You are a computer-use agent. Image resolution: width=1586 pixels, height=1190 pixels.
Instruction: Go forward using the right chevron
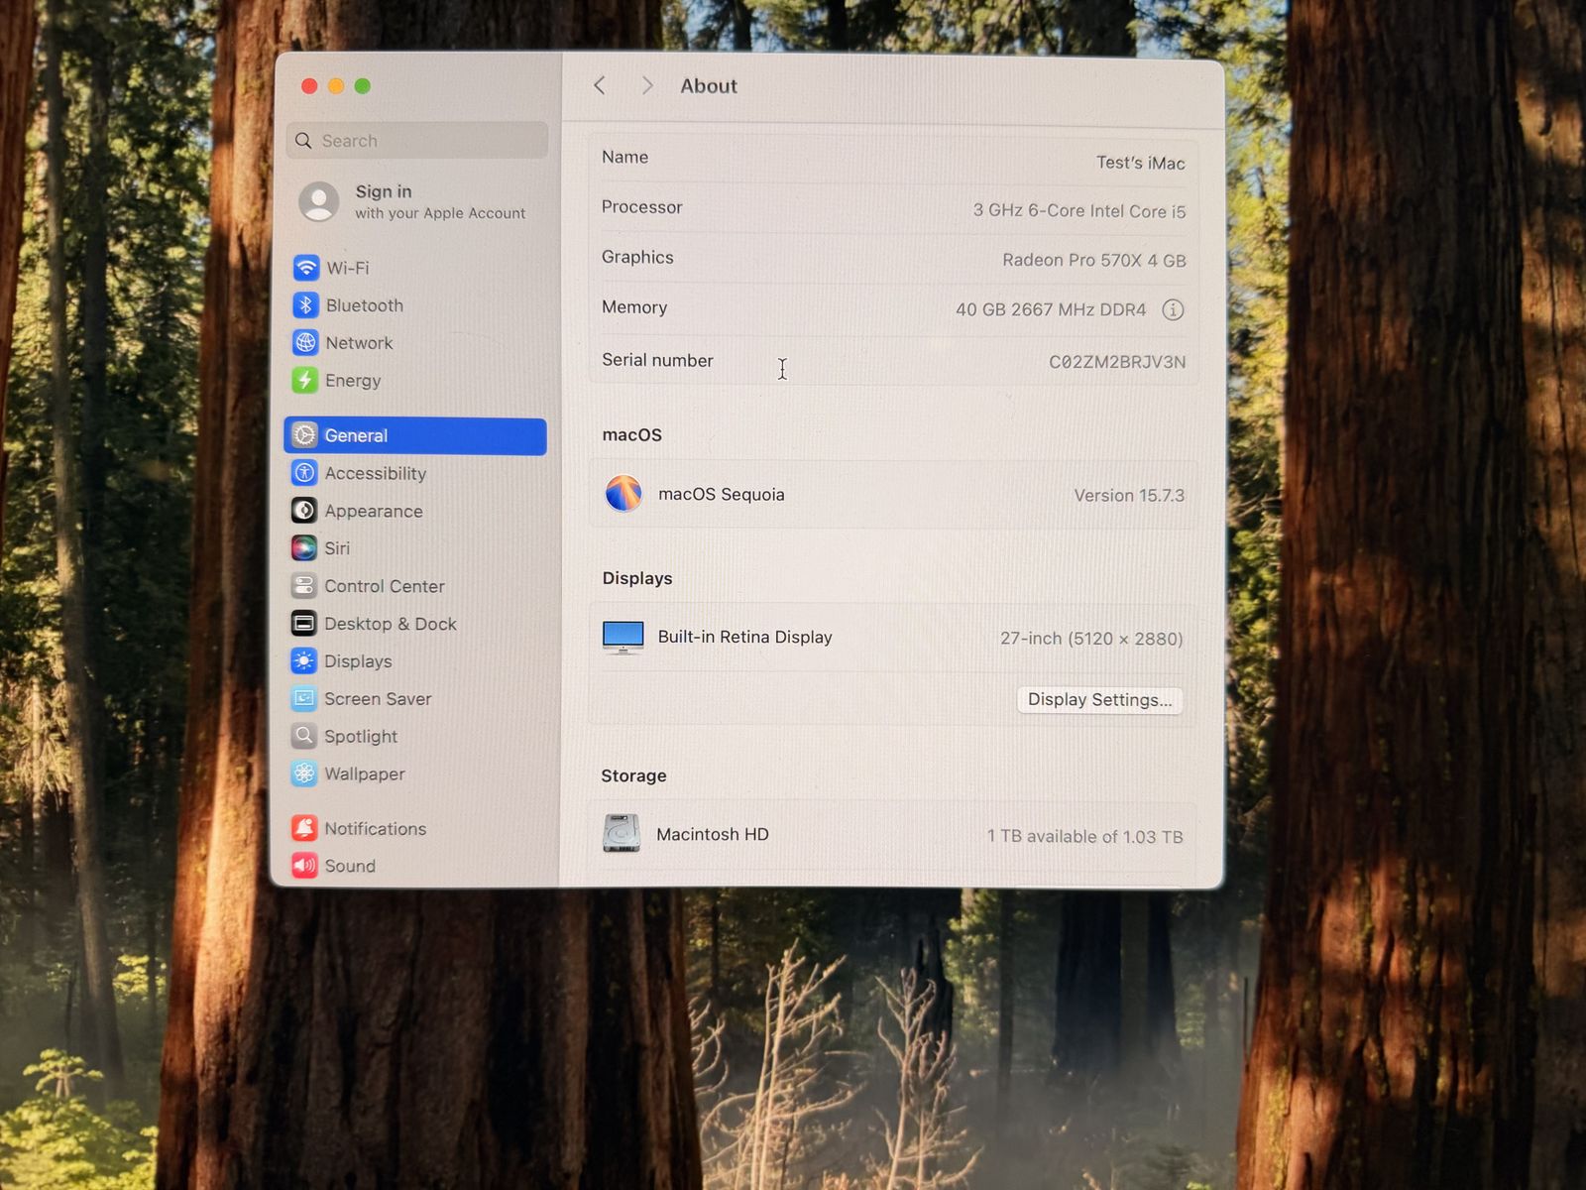[x=647, y=86]
